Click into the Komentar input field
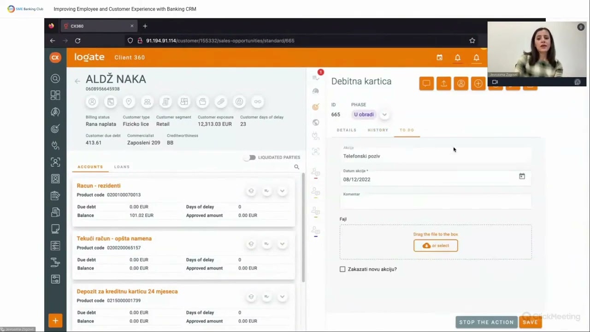 pyautogui.click(x=436, y=201)
